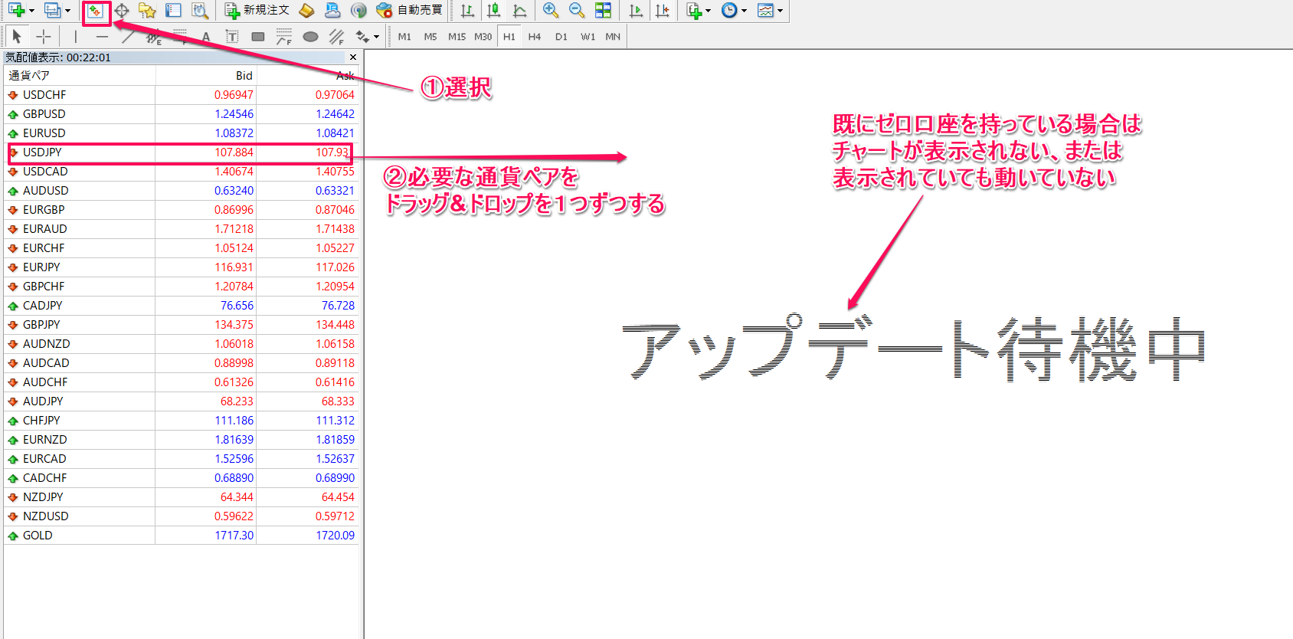Click the NZDUSD bid value 0.59622
The width and height of the screenshot is (1293, 639).
pyautogui.click(x=234, y=516)
